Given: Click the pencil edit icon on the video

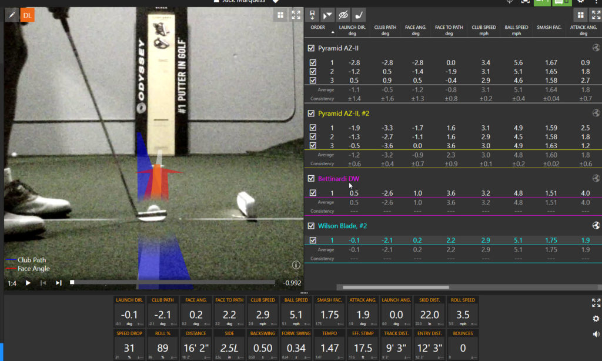Looking at the screenshot, I should pos(12,15).
